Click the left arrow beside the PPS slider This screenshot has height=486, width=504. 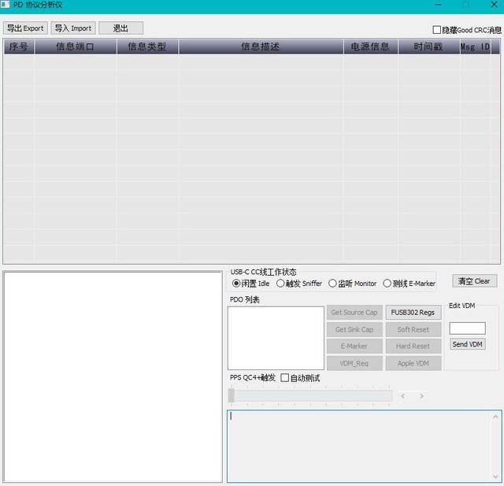402,396
